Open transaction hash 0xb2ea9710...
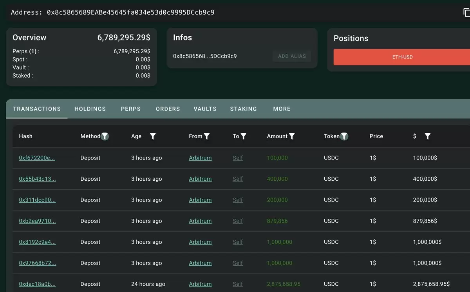Screen dimensions: 470x292 pos(37,221)
